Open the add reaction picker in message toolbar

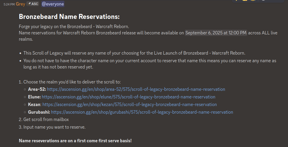click(263, 0)
